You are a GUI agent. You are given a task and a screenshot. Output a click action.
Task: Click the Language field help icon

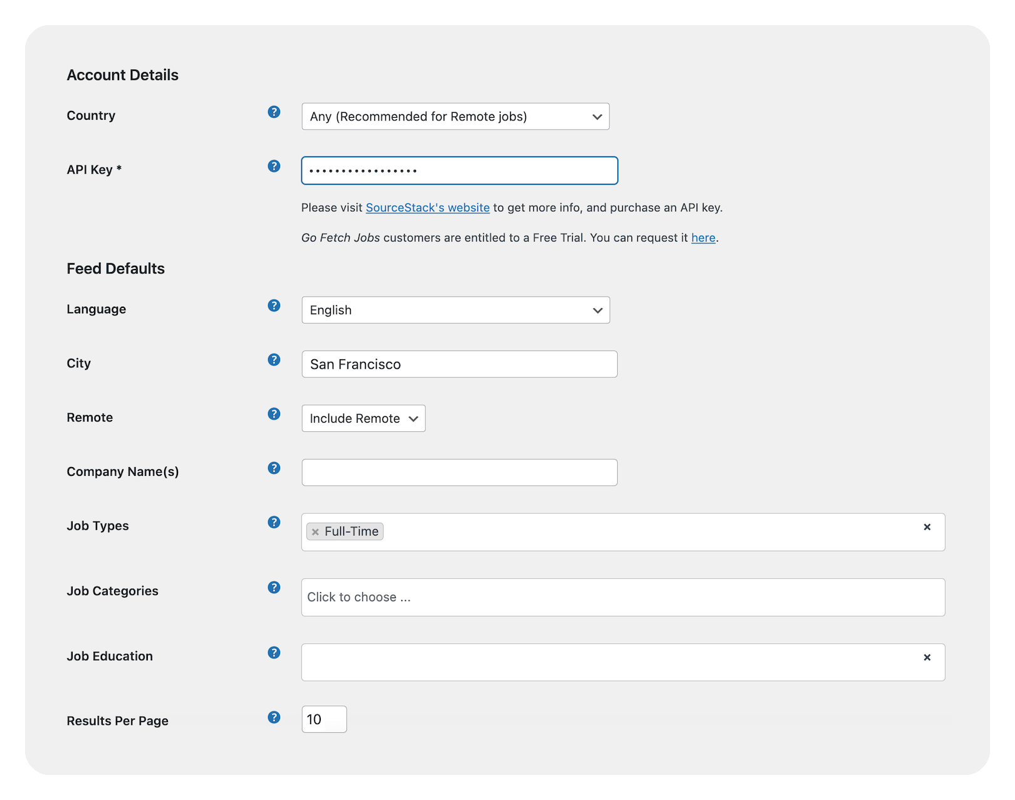coord(273,306)
